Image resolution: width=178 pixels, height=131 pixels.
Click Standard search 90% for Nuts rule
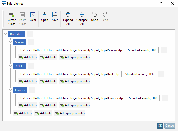[140, 74]
